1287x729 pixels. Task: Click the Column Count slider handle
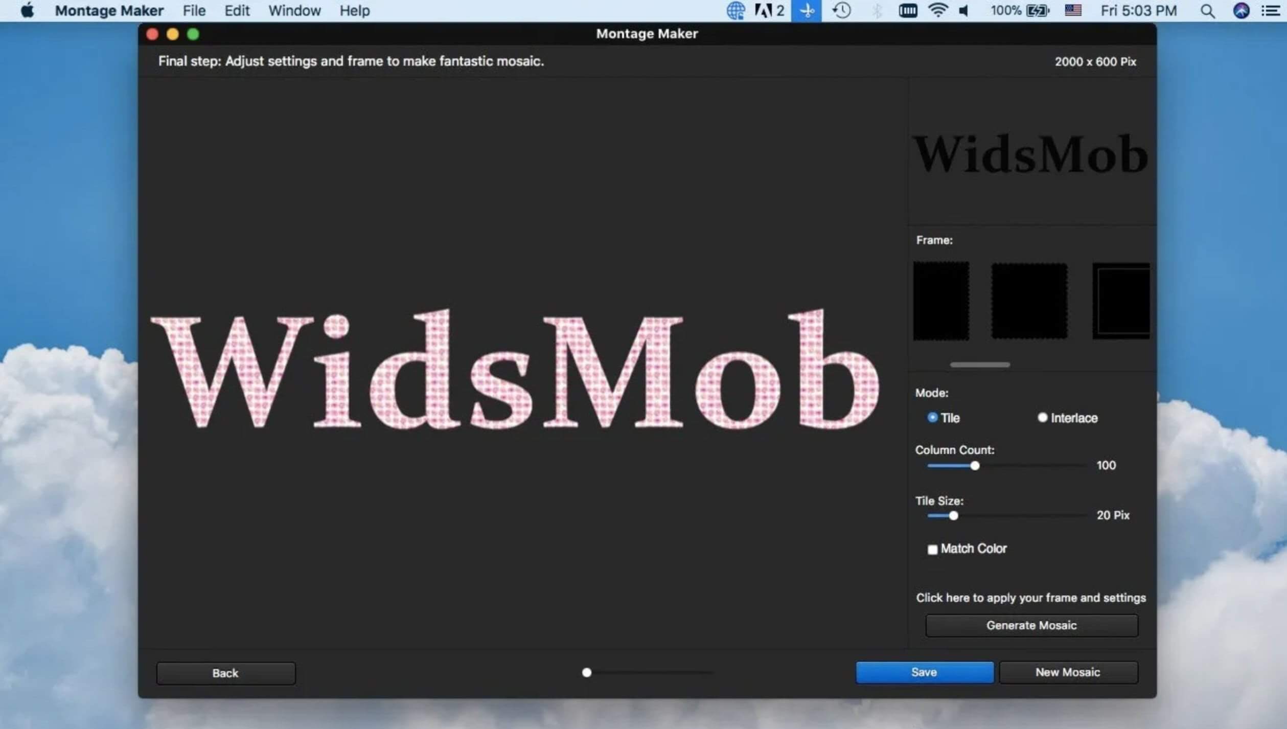pos(975,466)
